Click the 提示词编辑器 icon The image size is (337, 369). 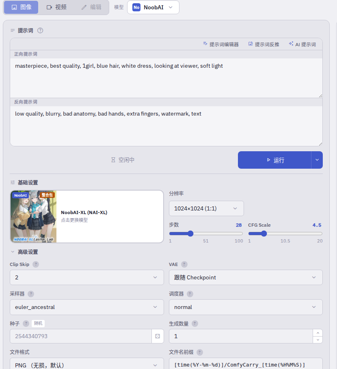point(205,43)
